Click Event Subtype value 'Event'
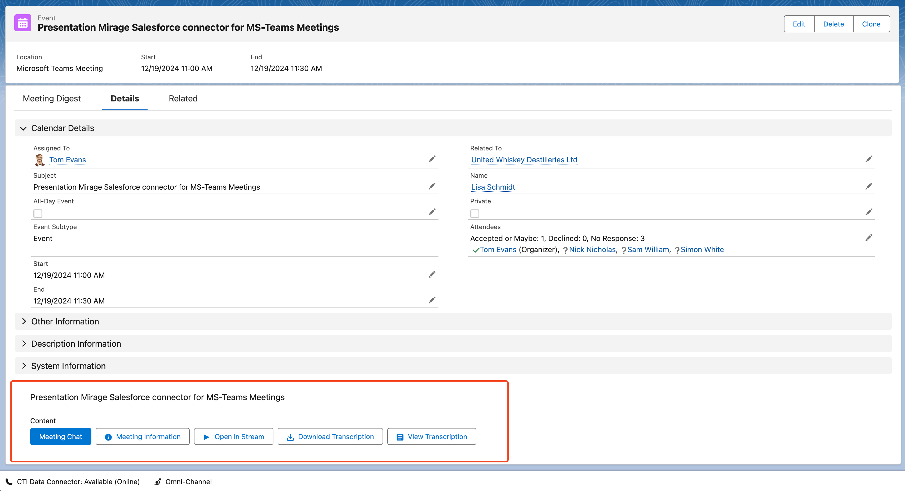905x491 pixels. coord(43,238)
